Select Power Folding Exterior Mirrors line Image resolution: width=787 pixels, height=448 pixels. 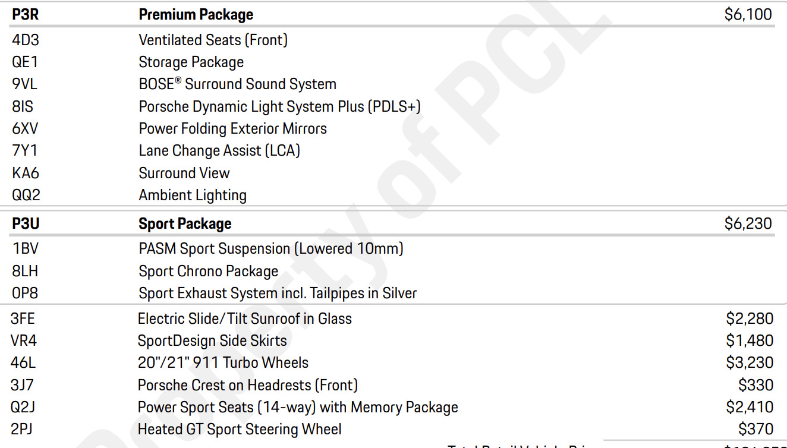232,128
